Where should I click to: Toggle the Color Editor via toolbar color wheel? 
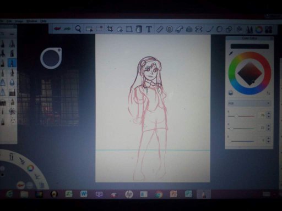(259, 30)
